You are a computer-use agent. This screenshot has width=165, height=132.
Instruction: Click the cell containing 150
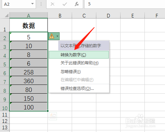pyautogui.click(x=29, y=98)
